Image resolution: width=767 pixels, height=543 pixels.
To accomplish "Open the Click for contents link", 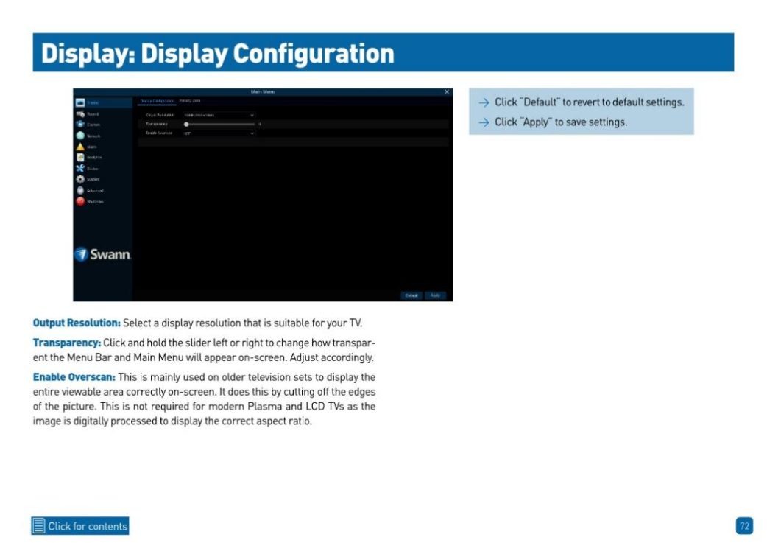I will [80, 526].
